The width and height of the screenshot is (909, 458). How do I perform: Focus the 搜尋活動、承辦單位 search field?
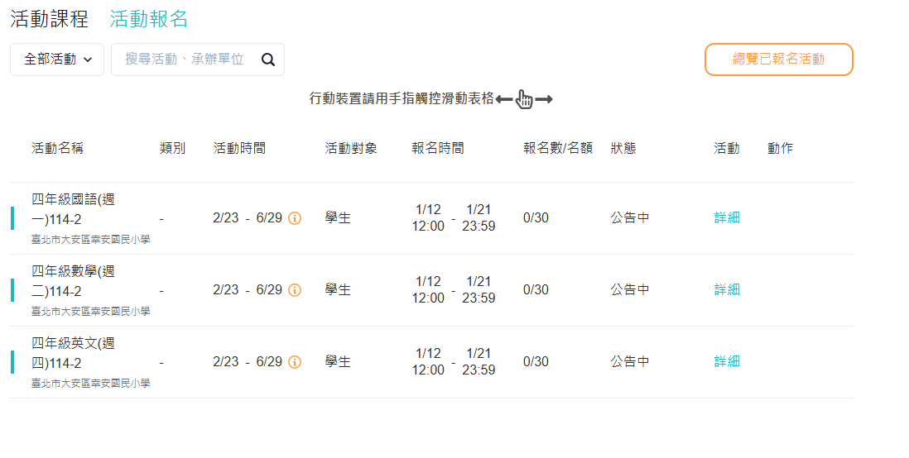pos(185,60)
